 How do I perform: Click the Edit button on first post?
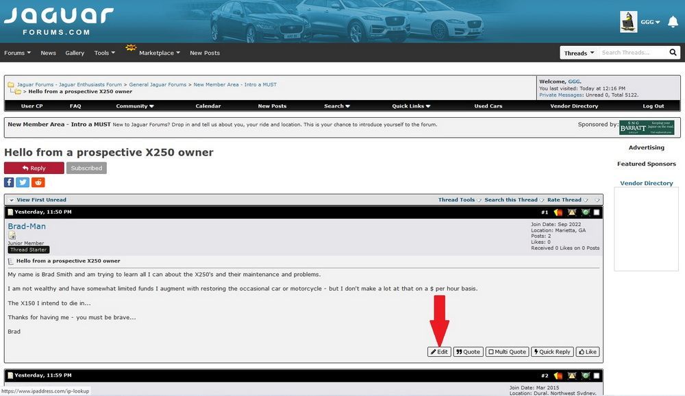439,351
